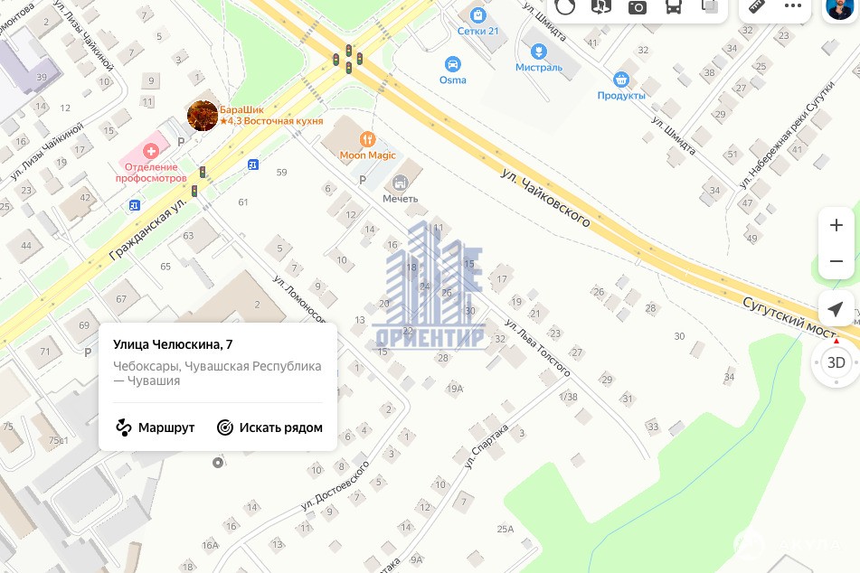Locate me with the arrow button

pos(836,309)
